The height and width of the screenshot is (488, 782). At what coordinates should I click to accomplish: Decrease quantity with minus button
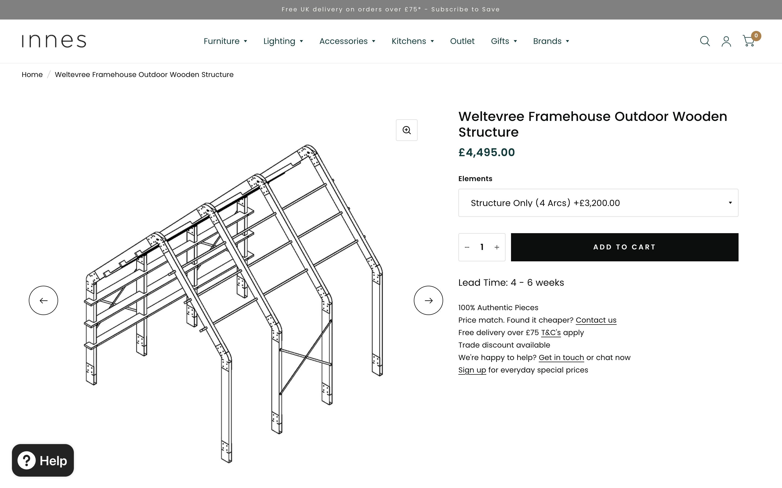click(x=467, y=247)
